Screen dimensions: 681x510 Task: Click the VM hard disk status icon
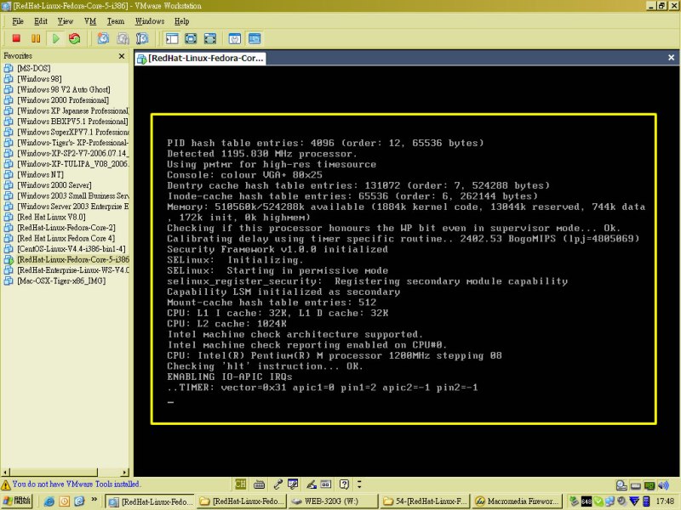[x=621, y=484]
